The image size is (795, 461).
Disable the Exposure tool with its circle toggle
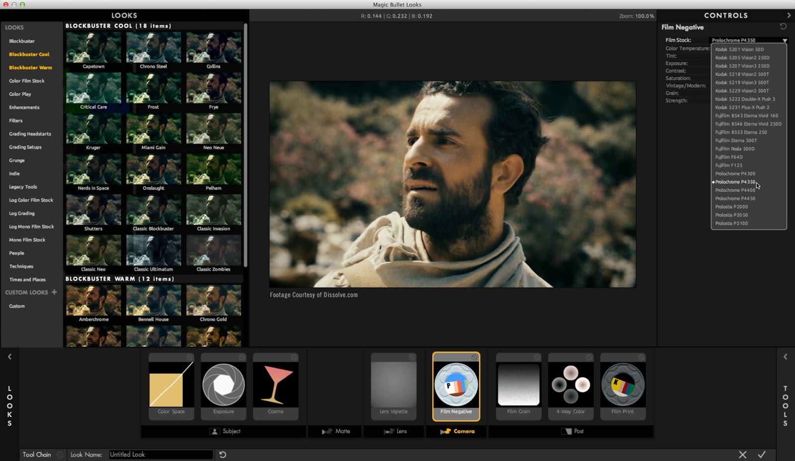(x=242, y=357)
